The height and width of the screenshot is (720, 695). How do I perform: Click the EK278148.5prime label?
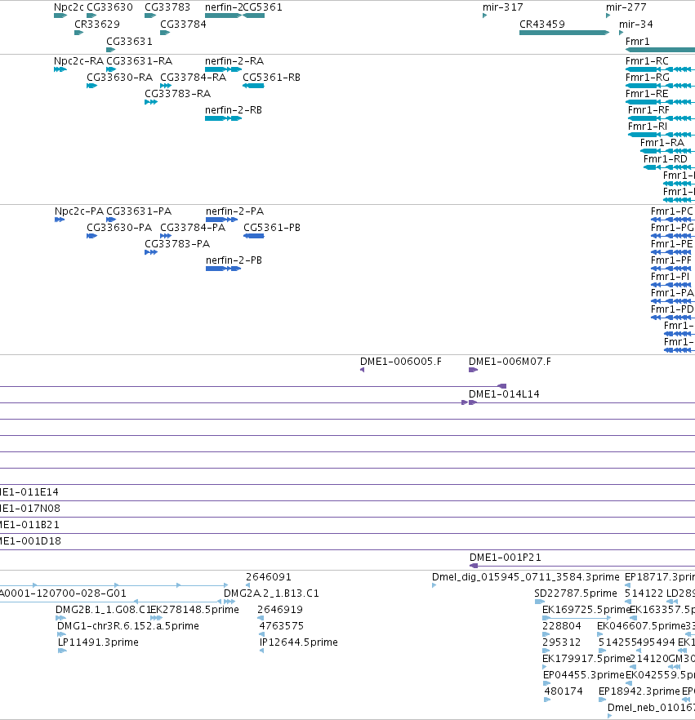(x=194, y=610)
